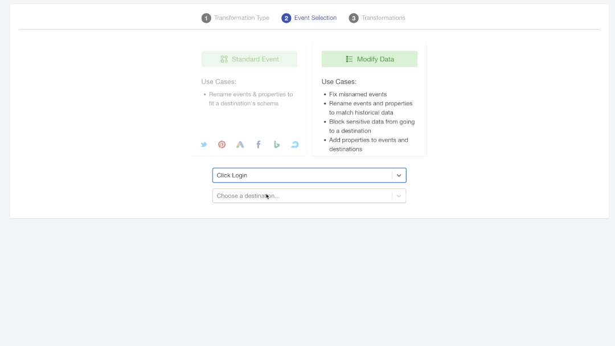Click the blue curved arrow destination icon
The image size is (615, 346).
[294, 145]
